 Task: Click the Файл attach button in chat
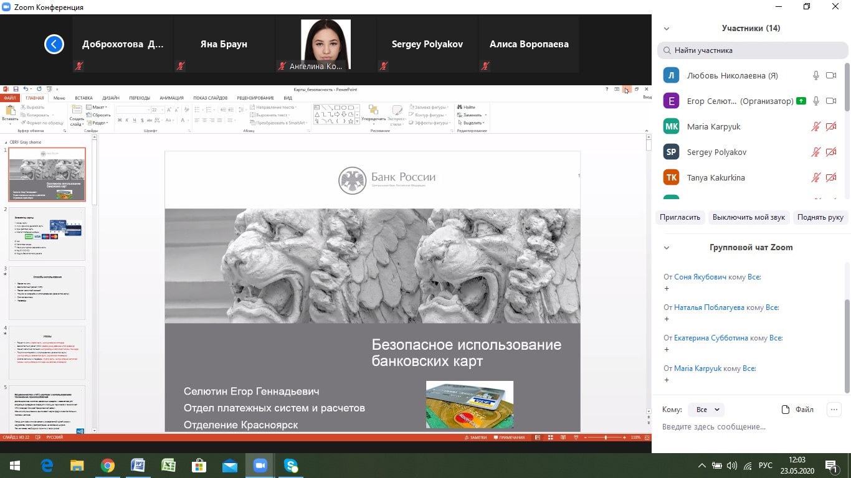coord(797,410)
